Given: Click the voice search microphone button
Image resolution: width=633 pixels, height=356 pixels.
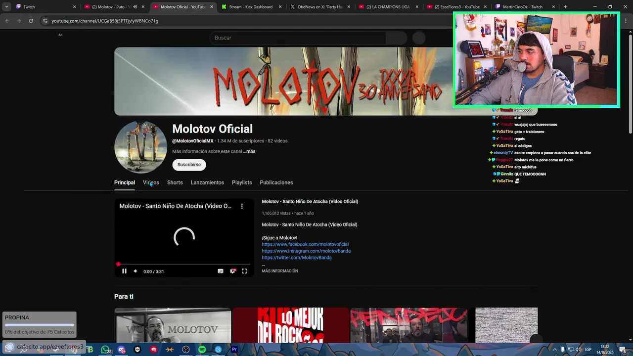Looking at the screenshot, I should coord(419,38).
